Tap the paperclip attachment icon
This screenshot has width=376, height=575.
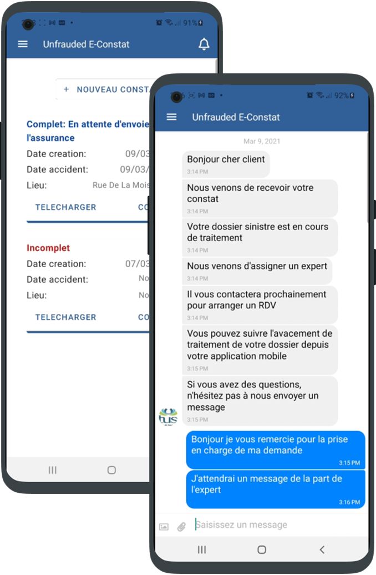(x=181, y=527)
